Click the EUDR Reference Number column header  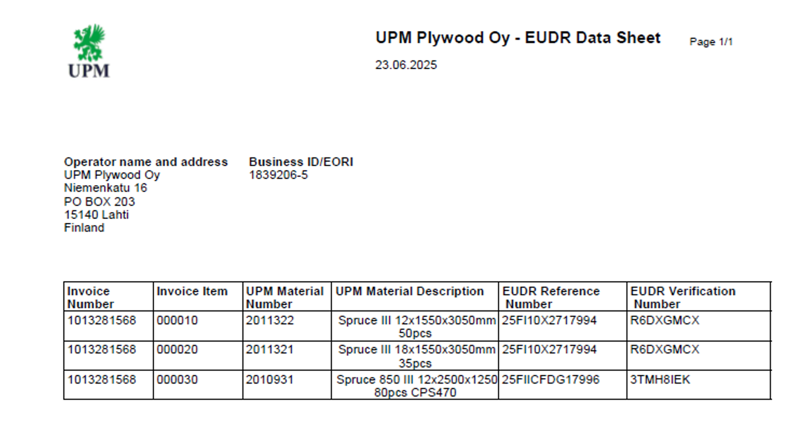coord(551,297)
